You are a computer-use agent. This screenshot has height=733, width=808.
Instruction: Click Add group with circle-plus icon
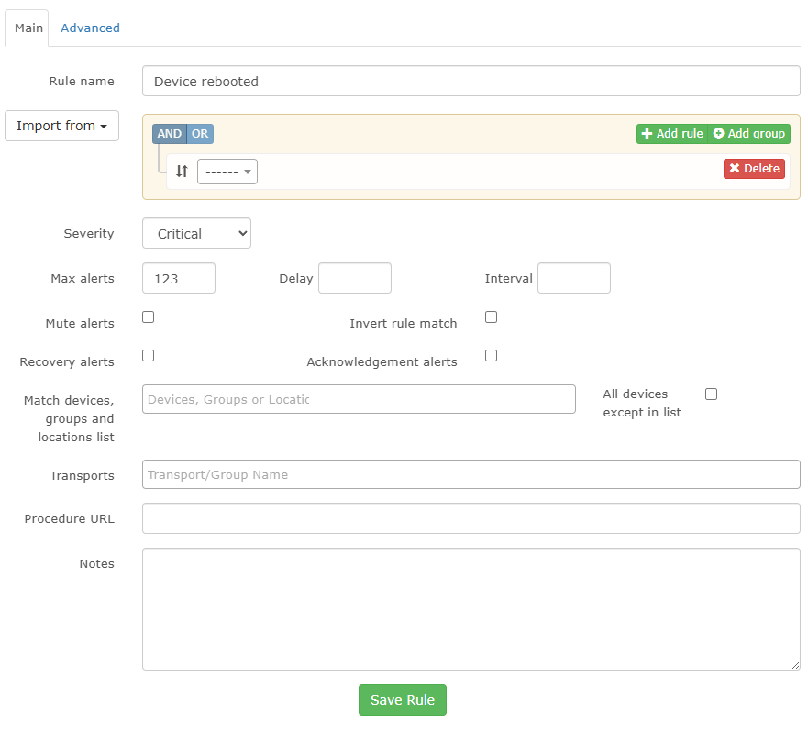749,134
